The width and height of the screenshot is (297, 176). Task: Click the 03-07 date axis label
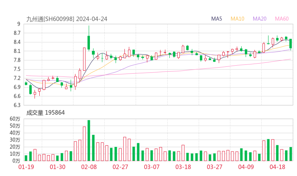(152, 167)
